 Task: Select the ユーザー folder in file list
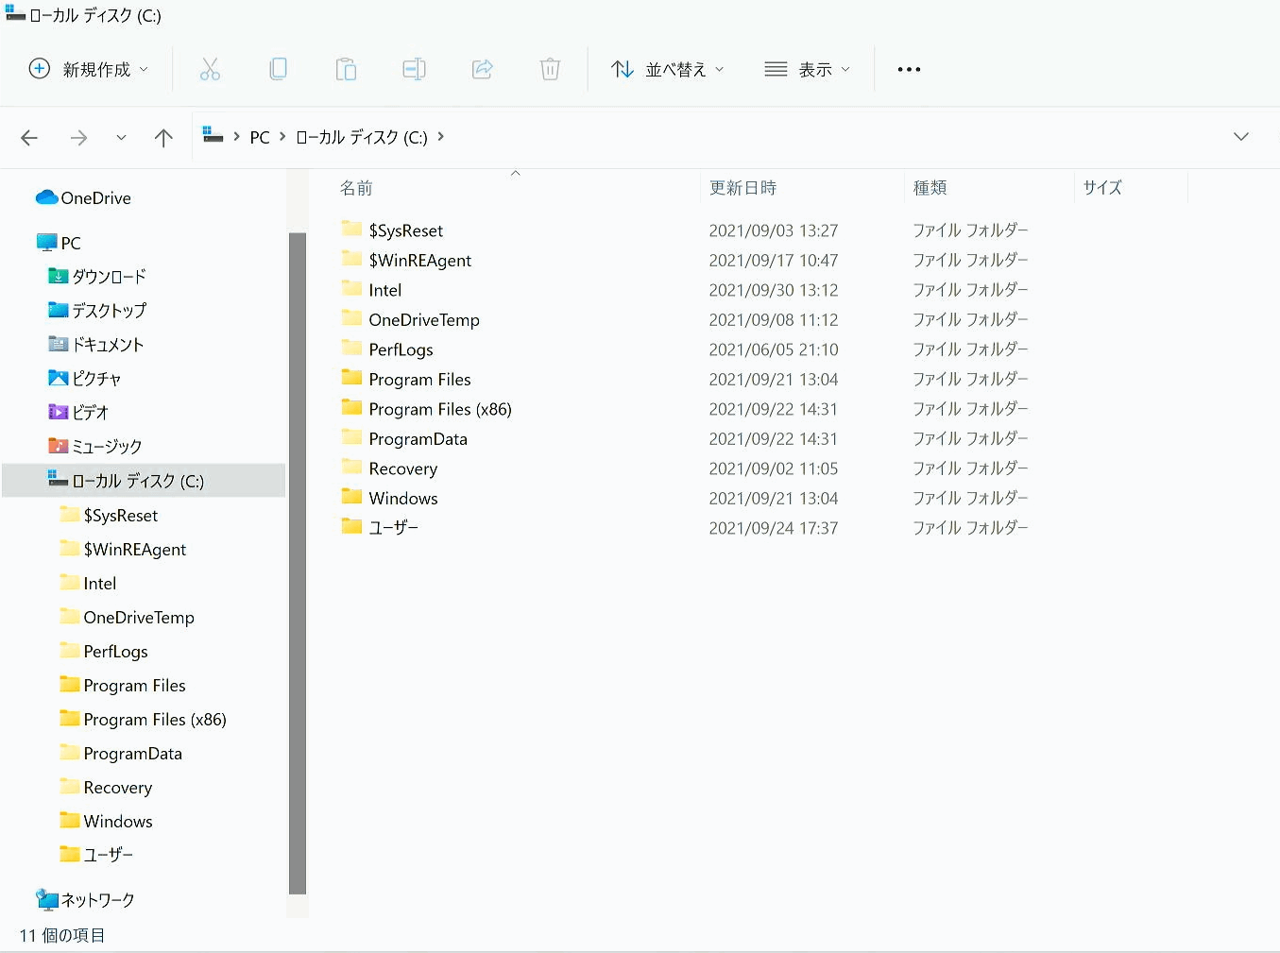380,528
